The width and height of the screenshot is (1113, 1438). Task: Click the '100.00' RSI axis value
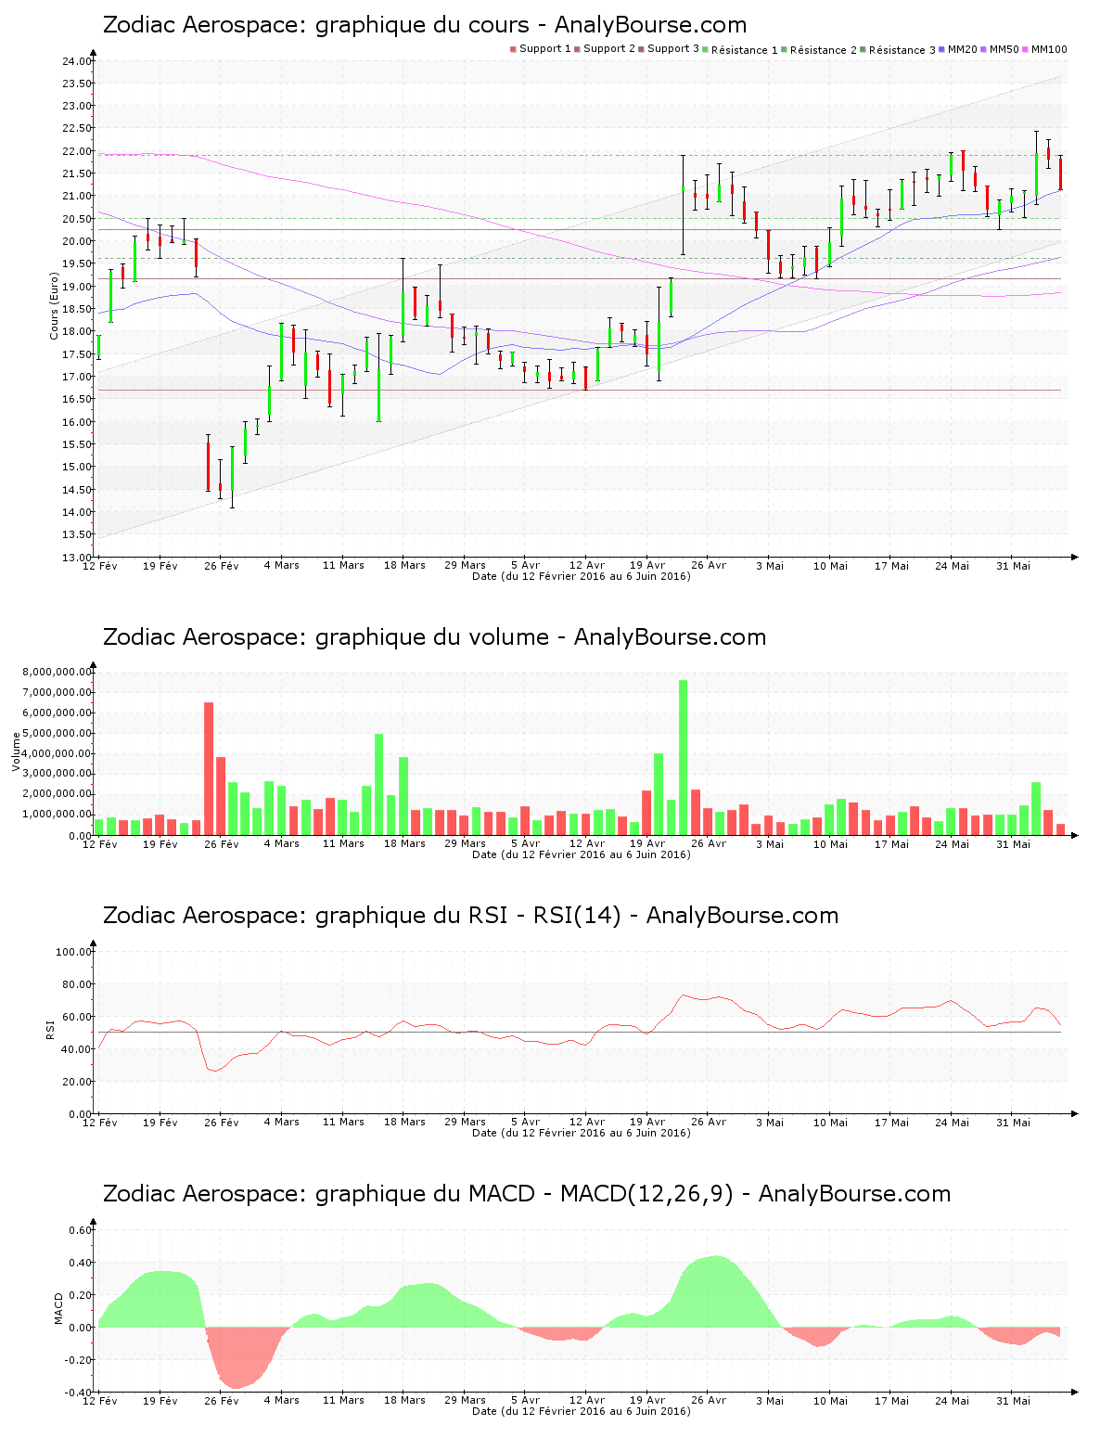[x=73, y=952]
